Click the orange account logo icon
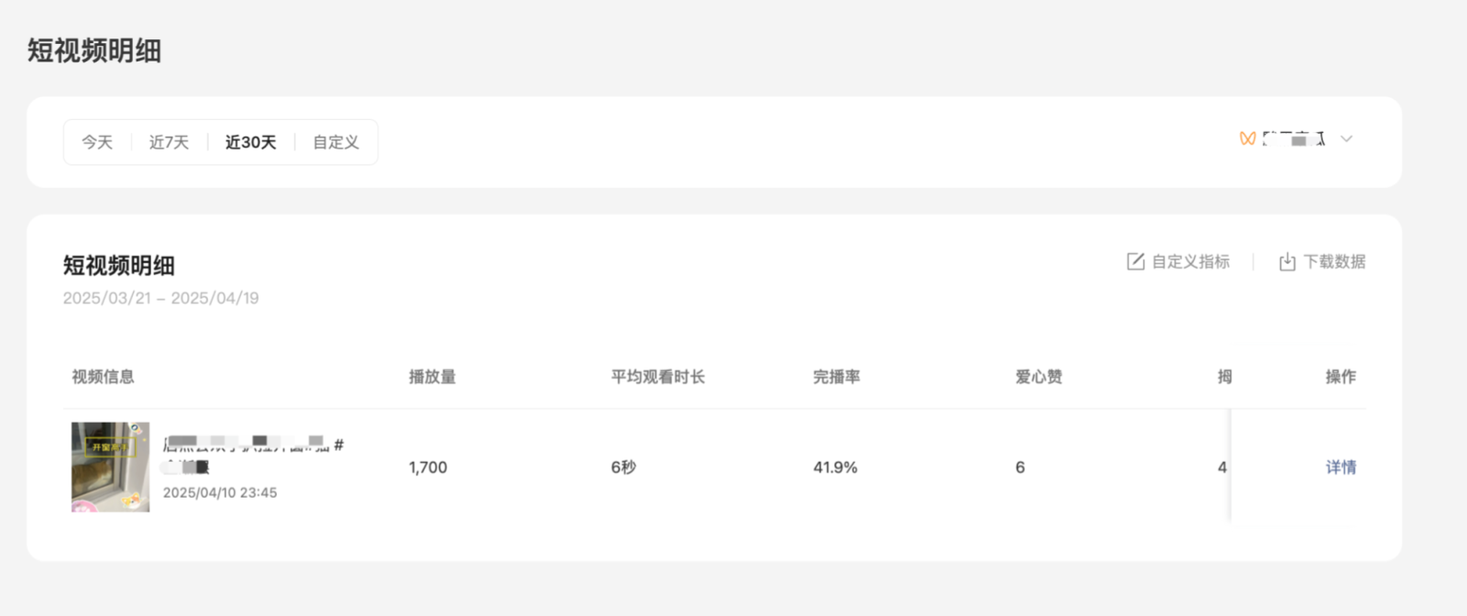Image resolution: width=1467 pixels, height=616 pixels. 1247,139
